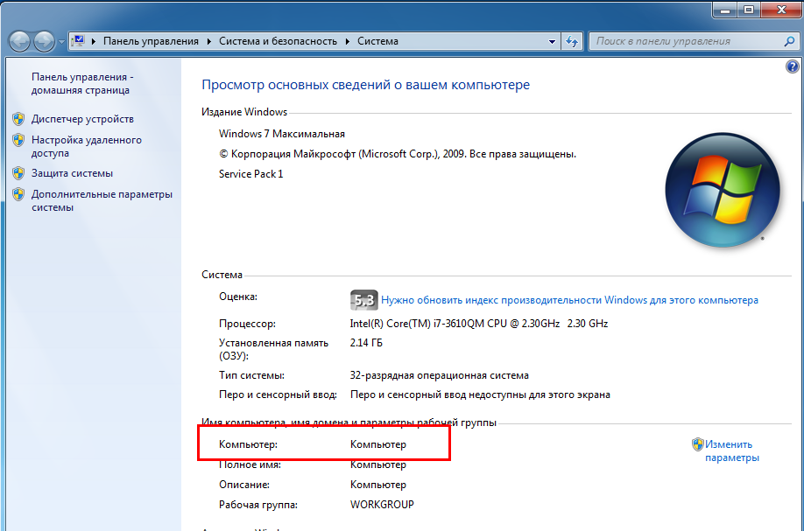Click the search magnifier icon
804x531 pixels.
point(790,41)
